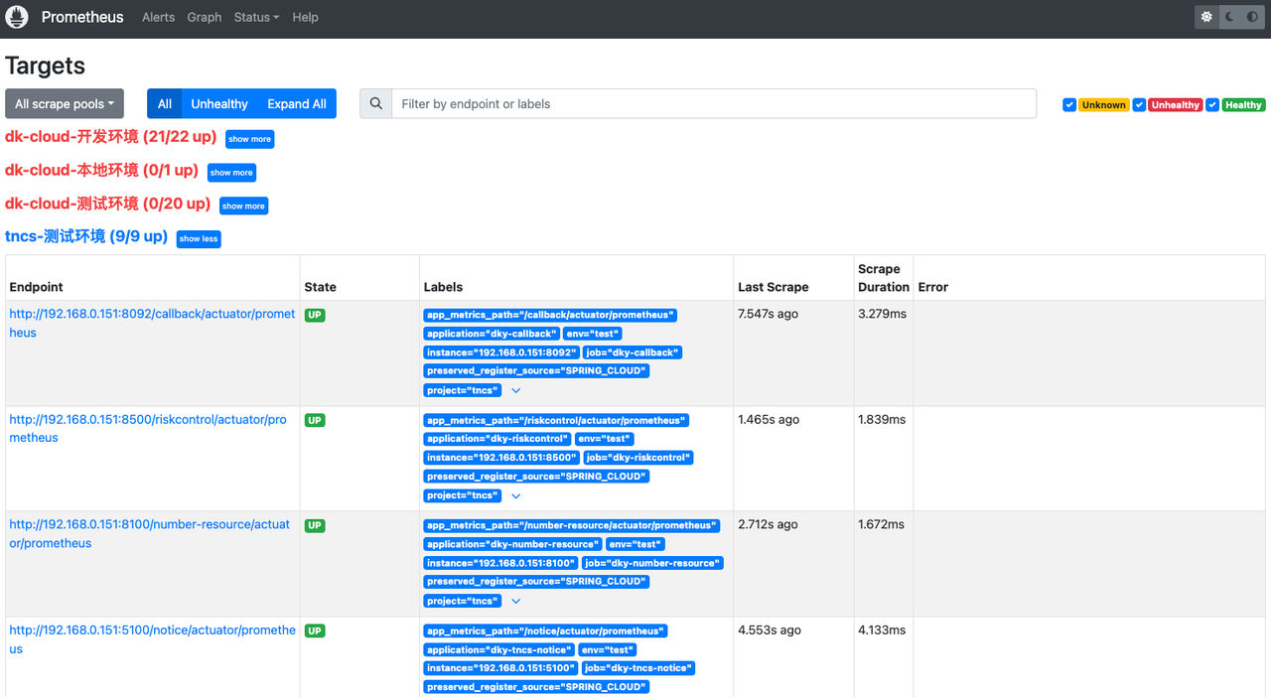The height and width of the screenshot is (697, 1271).
Task: Select browser-preferred theme half-circle icon
Action: click(1252, 17)
